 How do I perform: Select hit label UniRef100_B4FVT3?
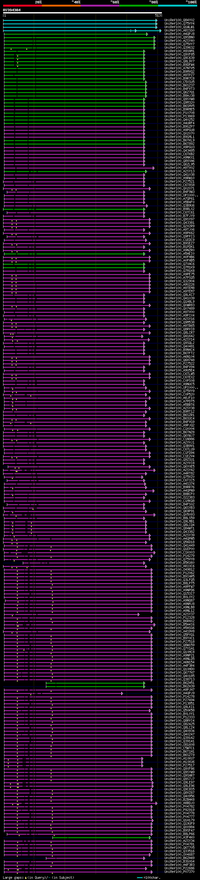[x=179, y=89]
